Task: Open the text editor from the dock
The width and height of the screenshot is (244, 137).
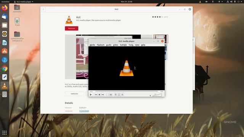Action: click(5, 77)
